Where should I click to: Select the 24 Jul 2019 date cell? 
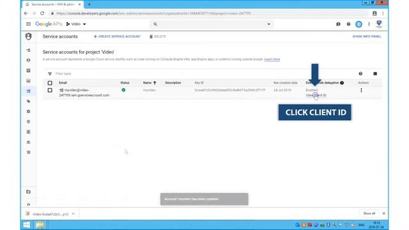pyautogui.click(x=282, y=90)
